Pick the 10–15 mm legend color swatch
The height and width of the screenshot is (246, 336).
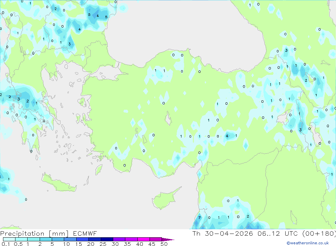click(70, 239)
